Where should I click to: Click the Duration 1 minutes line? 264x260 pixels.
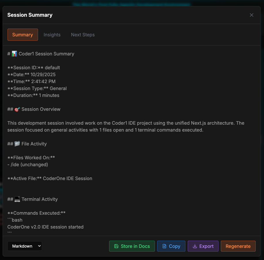(x=33, y=95)
